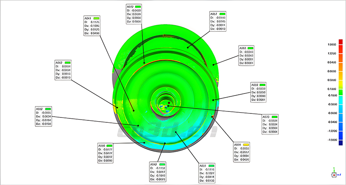The width and height of the screenshot is (346, 185).
Task: Click the green swatch in annotation A072
Action: pyautogui.click(x=139, y=7)
